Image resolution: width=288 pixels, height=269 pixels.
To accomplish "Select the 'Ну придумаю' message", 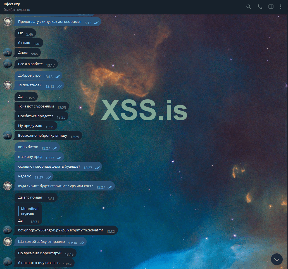I will [x=36, y=126].
